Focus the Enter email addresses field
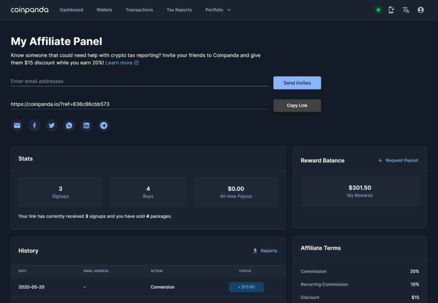This screenshot has height=303, width=438. (139, 81)
